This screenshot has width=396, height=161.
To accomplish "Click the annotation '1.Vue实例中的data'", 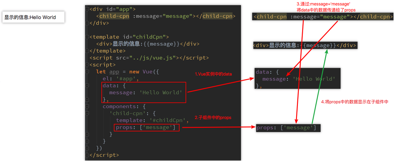I will pyautogui.click(x=213, y=74).
